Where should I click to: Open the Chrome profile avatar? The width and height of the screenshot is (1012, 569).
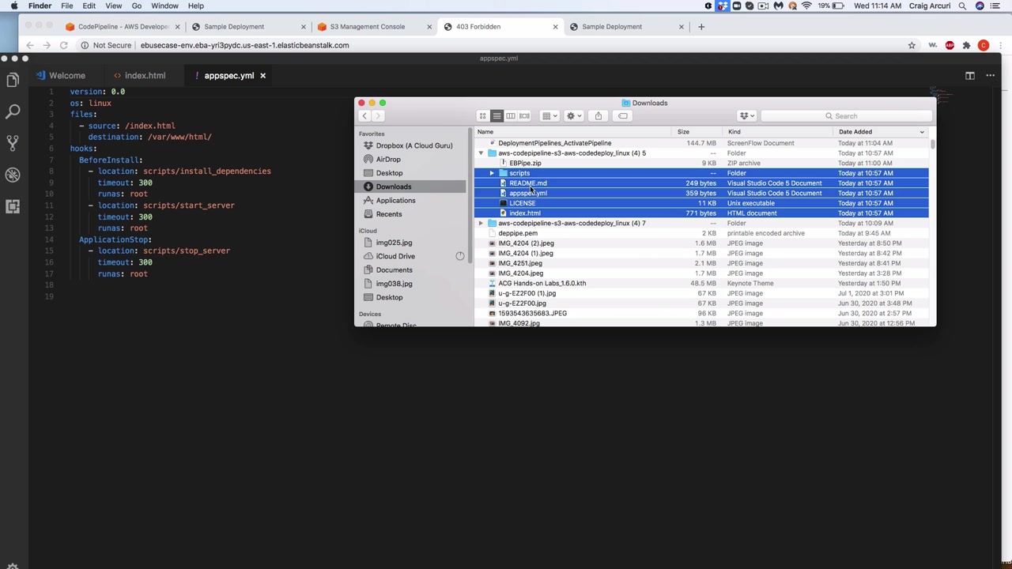click(x=984, y=45)
